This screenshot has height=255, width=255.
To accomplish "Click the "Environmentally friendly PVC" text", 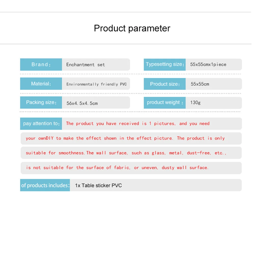I will point(96,84).
